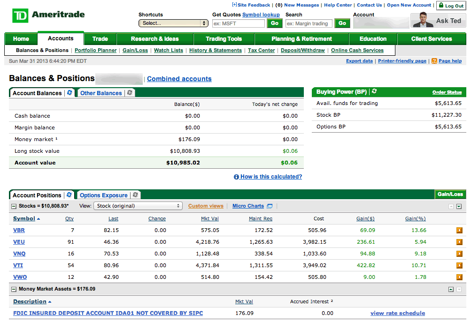Click the Page help question icon
This screenshot has height=322, width=471.
click(434, 61)
